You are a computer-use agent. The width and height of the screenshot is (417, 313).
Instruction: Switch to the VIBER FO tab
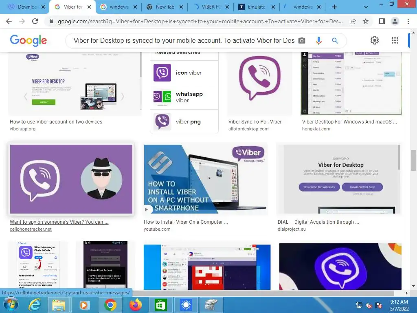pos(210,7)
